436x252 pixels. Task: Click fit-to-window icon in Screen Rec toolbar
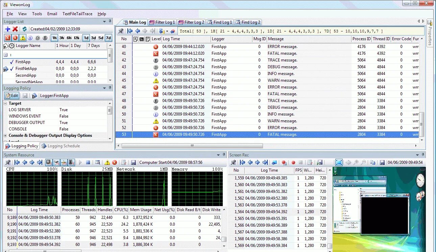click(x=339, y=162)
